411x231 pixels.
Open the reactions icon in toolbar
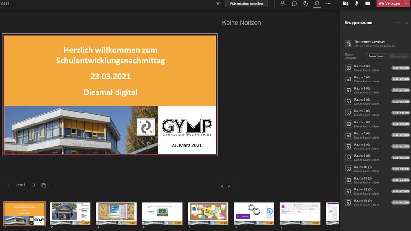pos(306,4)
